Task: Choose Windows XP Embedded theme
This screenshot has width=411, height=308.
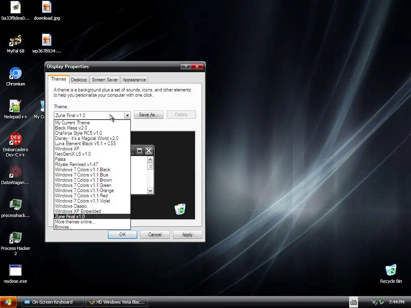Action: click(92, 211)
